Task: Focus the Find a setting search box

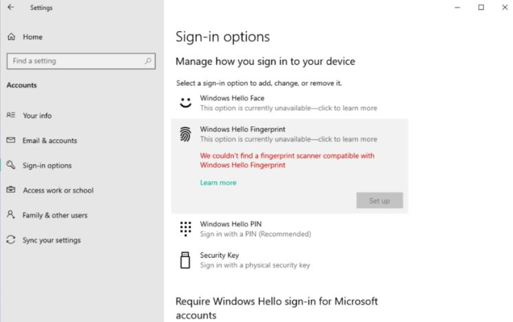Action: (81, 61)
